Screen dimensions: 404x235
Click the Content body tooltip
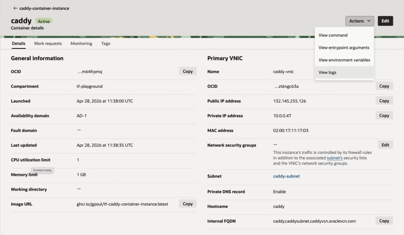tap(42, 170)
